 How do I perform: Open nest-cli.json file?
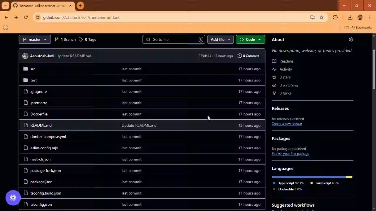(x=40, y=159)
